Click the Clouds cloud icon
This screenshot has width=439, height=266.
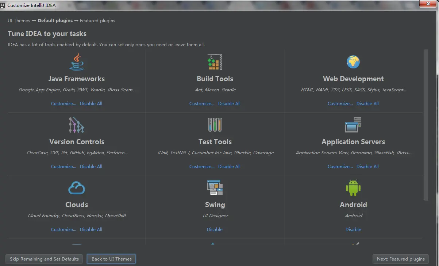pos(77,188)
